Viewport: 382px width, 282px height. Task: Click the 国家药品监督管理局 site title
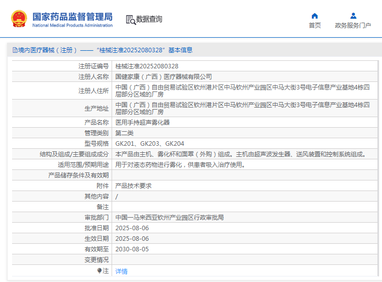point(72,17)
